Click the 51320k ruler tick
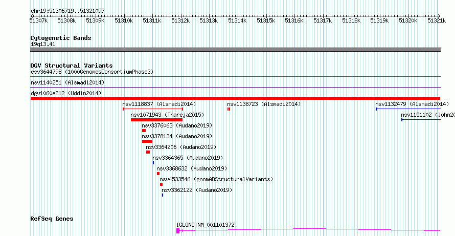455x236 pixels. coord(408,20)
